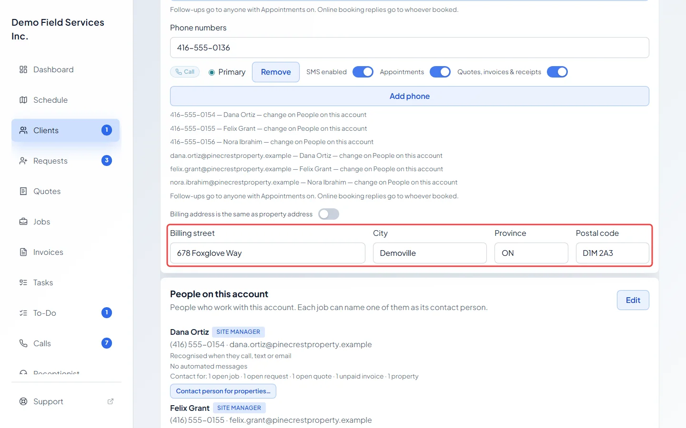Viewport: 686px width, 428px height.
Task: Click the To-Do list icon
Action: point(23,313)
